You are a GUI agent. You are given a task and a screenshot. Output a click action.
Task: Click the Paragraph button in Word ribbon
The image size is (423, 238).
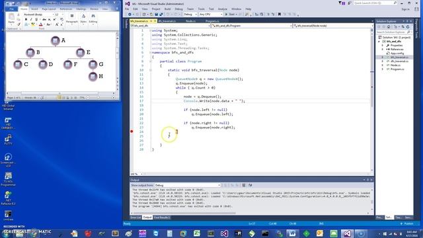(x=72, y=19)
